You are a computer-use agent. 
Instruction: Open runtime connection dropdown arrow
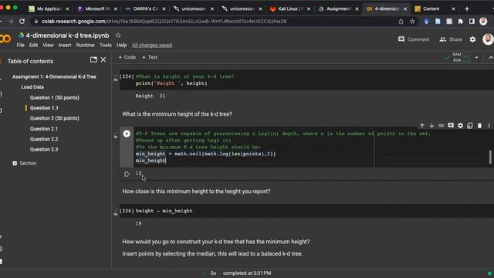(x=476, y=57)
